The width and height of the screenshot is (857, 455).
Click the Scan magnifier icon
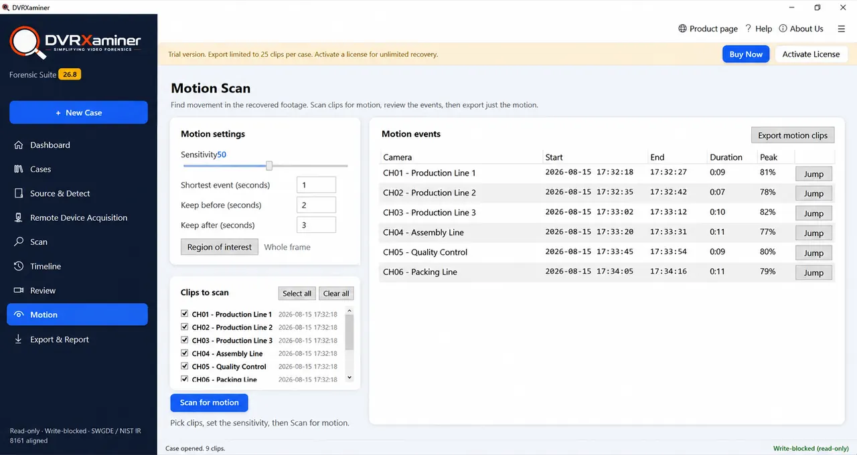(x=19, y=242)
